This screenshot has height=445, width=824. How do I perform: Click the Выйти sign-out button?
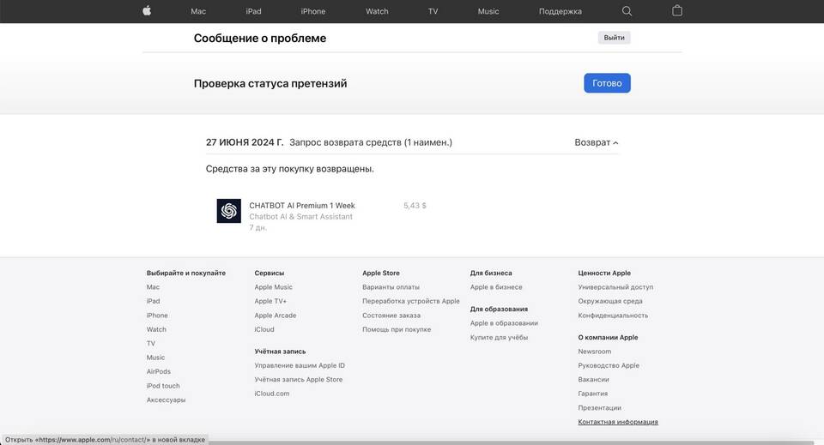(614, 38)
